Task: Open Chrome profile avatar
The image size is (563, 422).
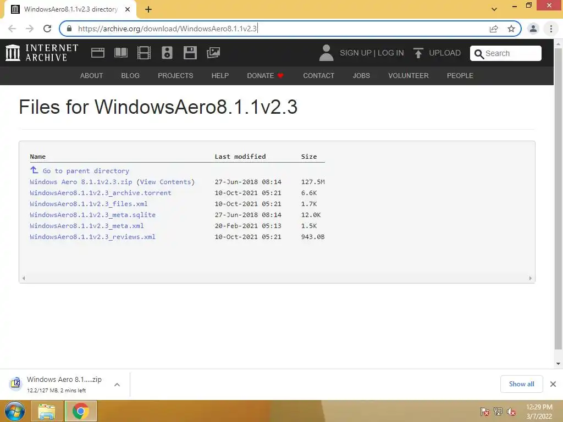Action: tap(533, 29)
